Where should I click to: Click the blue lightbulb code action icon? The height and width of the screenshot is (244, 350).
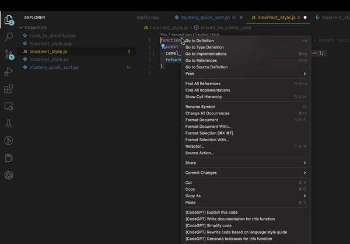click(x=163, y=46)
